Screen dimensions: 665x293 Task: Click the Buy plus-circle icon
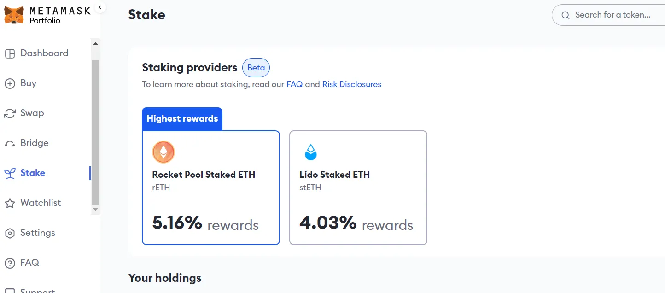(10, 83)
